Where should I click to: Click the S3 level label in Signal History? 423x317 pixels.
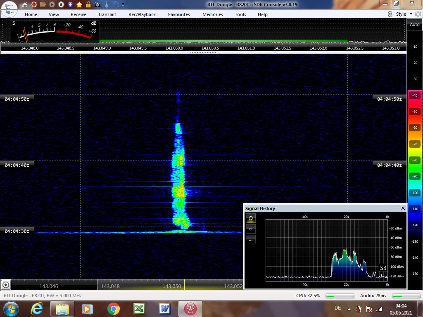tap(383, 268)
